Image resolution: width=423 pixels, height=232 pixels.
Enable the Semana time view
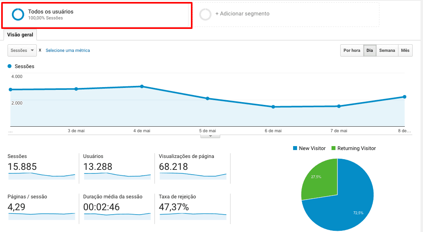pos(387,50)
